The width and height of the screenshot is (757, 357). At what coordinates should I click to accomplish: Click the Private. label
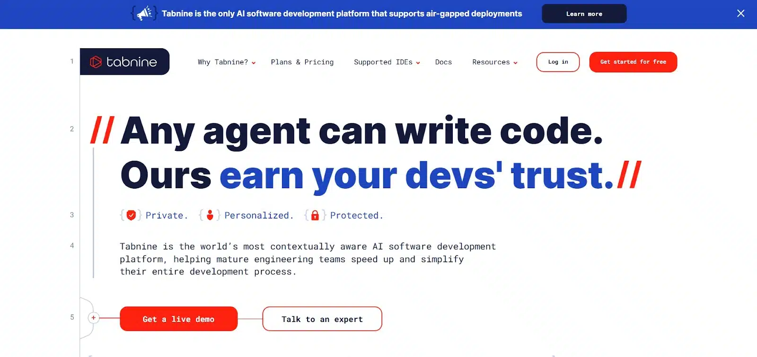pyautogui.click(x=167, y=216)
